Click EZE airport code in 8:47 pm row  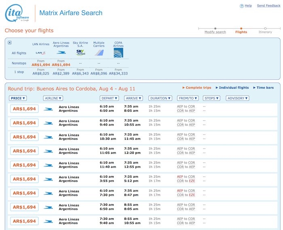[x=192, y=195]
